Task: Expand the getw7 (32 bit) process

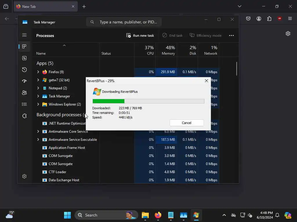Action: [x=38, y=80]
